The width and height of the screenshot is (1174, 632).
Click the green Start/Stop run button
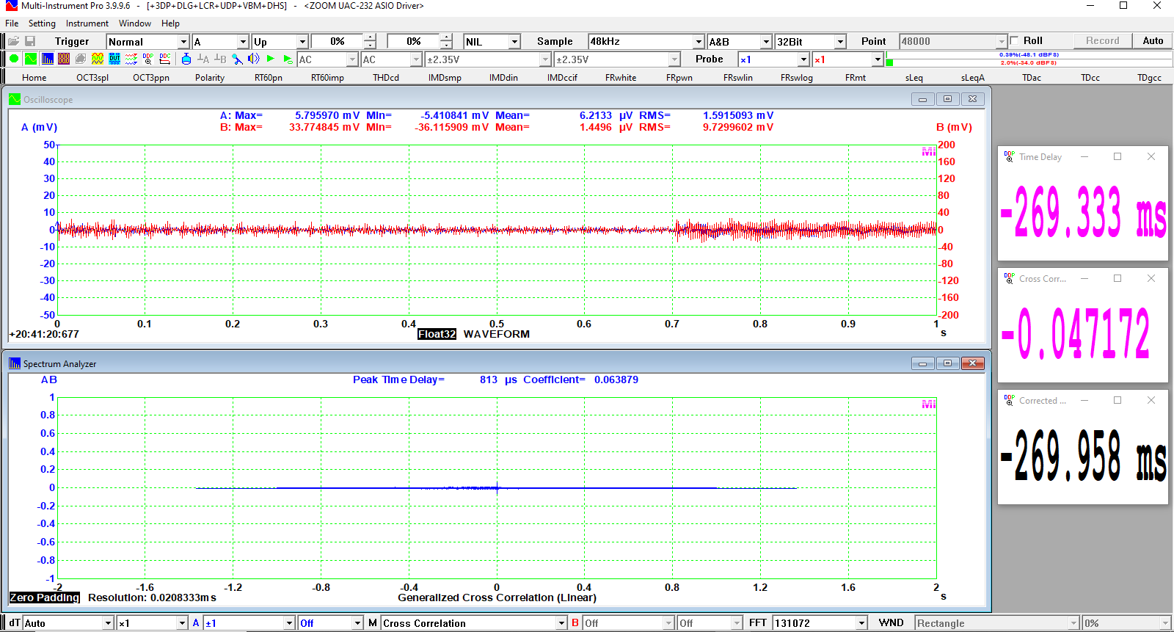coord(14,59)
